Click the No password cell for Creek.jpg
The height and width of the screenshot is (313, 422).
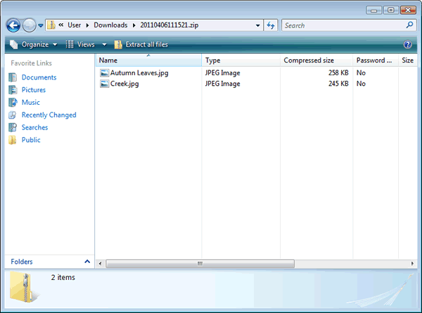pyautogui.click(x=361, y=84)
